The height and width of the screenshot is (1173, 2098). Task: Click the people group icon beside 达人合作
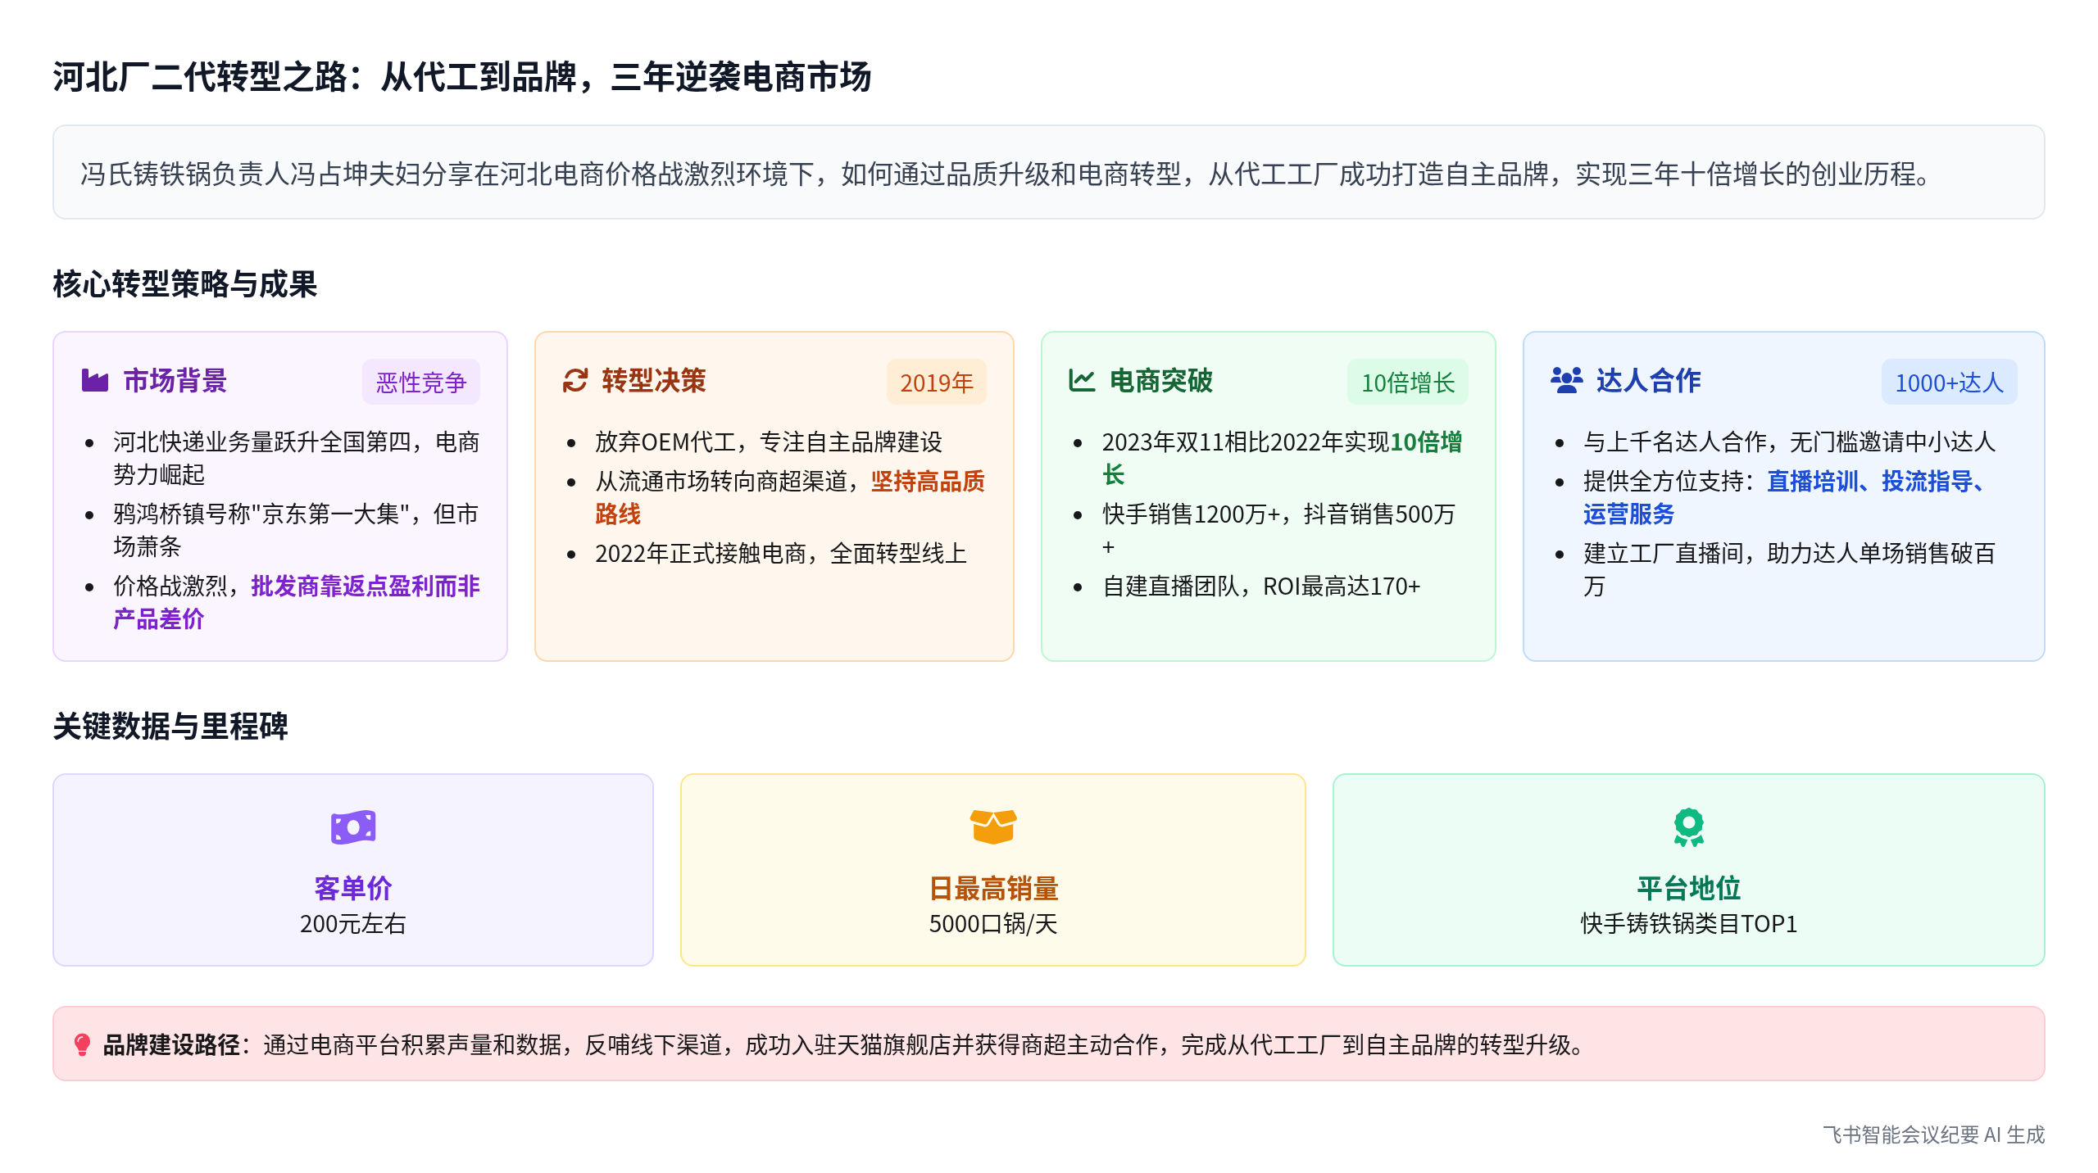coord(1566,381)
